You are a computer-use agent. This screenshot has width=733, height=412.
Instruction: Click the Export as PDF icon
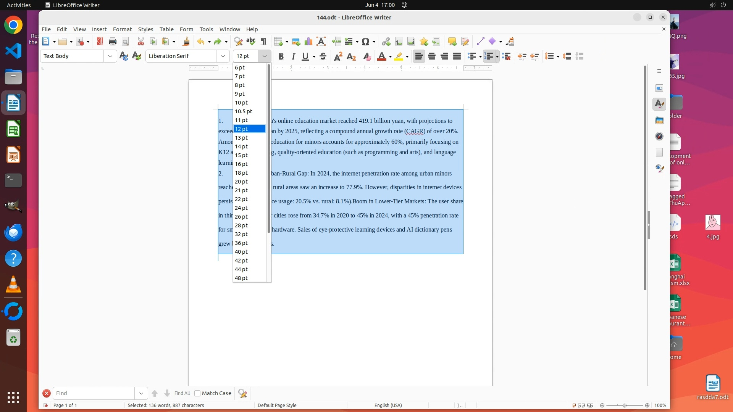click(x=100, y=42)
